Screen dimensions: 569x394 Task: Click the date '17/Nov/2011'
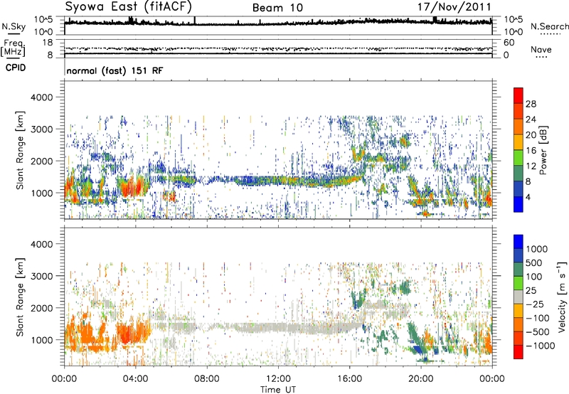pyautogui.click(x=454, y=7)
